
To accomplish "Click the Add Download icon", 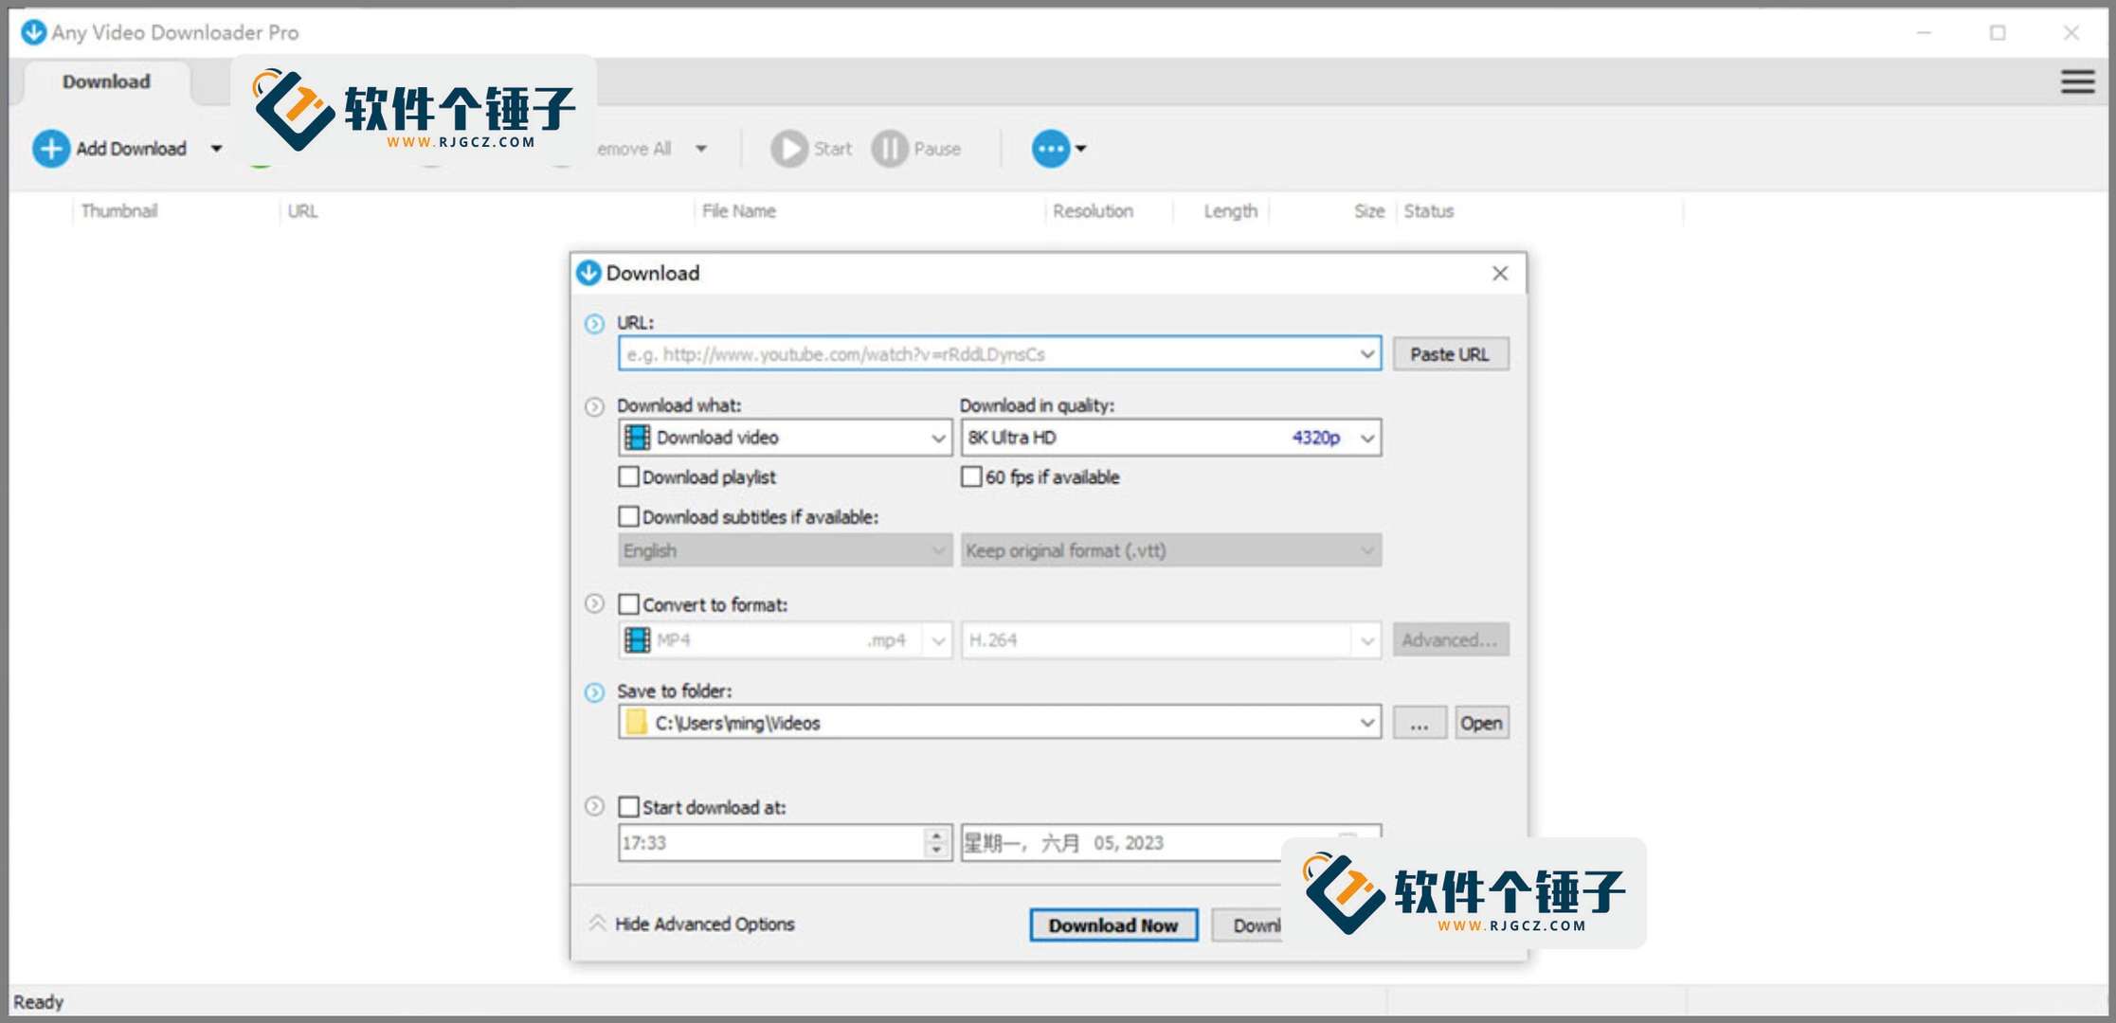I will point(51,148).
